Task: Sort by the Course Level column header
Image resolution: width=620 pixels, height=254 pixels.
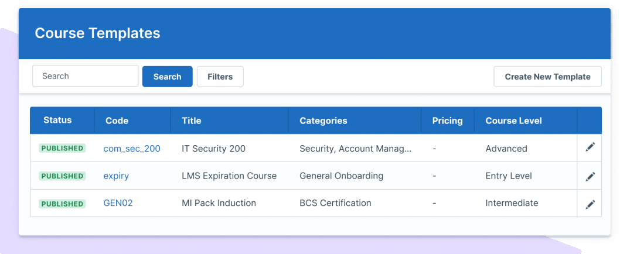Action: (x=513, y=121)
